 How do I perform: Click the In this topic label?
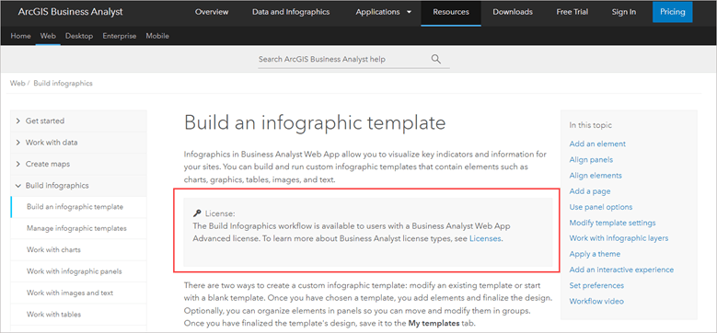(x=590, y=125)
